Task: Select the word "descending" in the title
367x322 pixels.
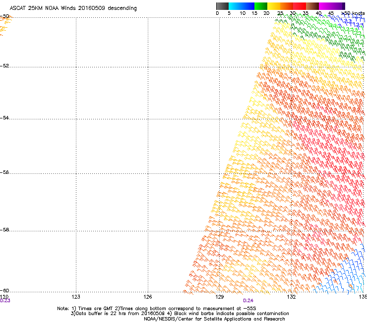Action: 122,8
